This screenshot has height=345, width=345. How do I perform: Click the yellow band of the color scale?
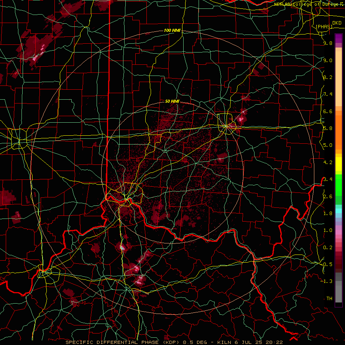point(338,164)
